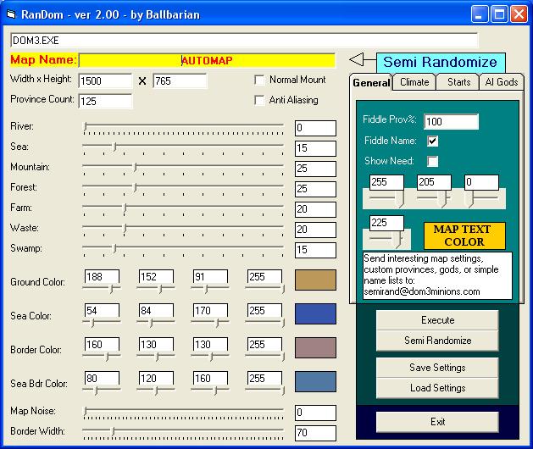The image size is (533, 449).
Task: Click the Save Settings button
Action: point(437,368)
